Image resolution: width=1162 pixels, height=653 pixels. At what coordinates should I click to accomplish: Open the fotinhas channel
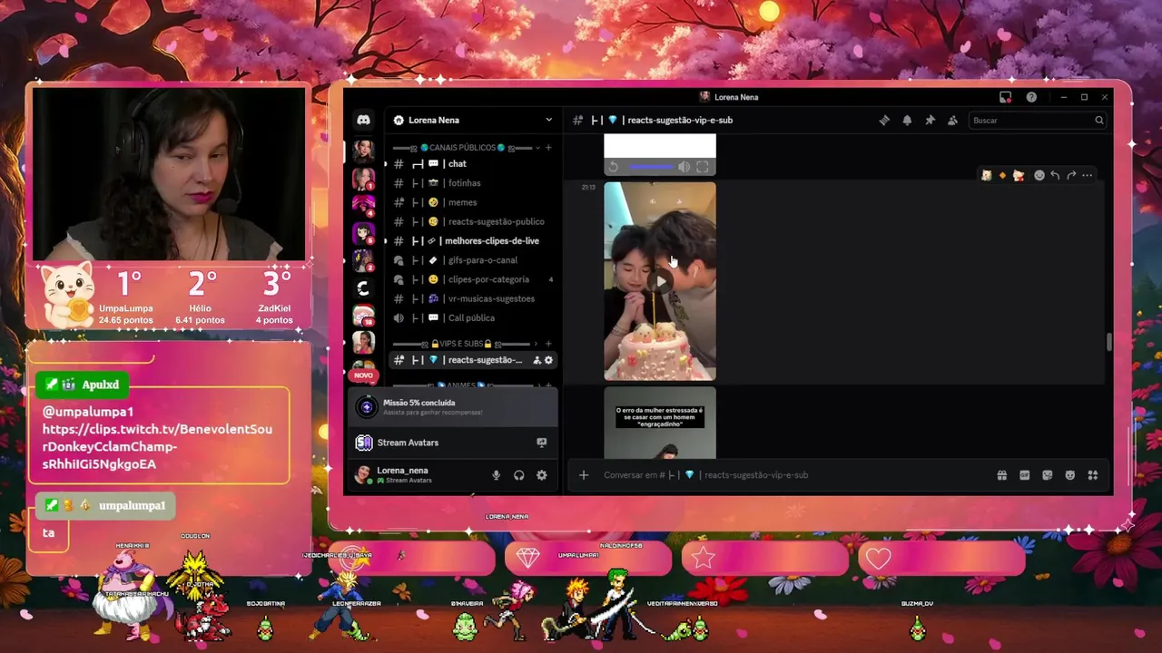(473, 183)
